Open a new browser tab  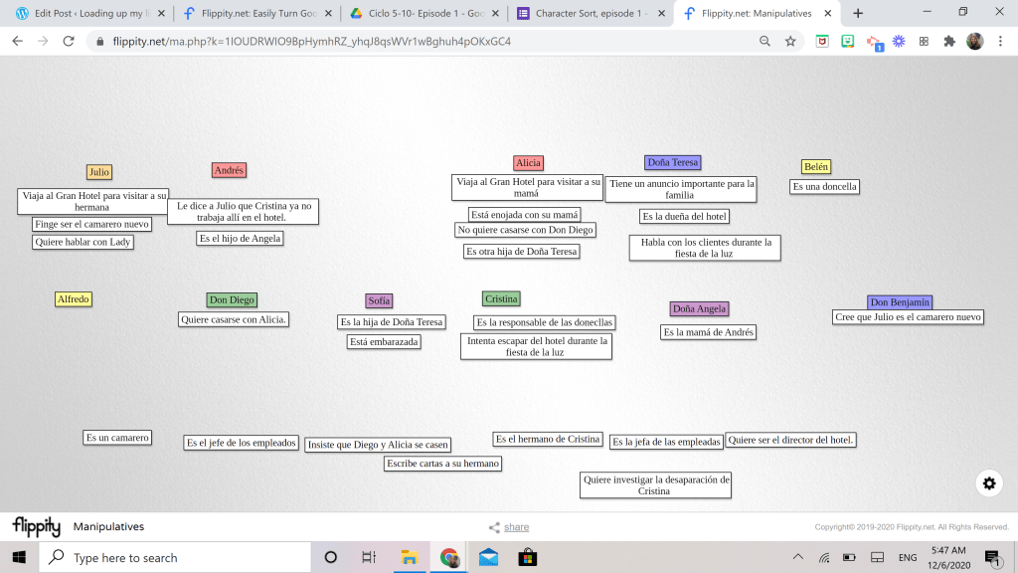click(858, 13)
